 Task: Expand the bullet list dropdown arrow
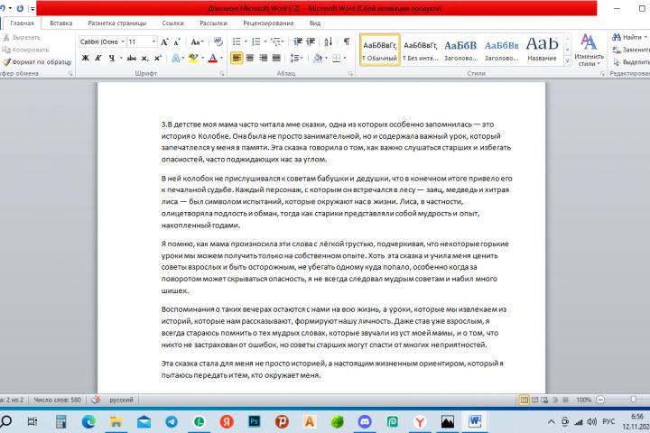[246, 41]
